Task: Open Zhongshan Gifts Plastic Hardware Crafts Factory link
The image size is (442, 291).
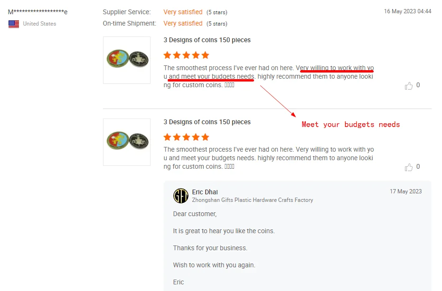Action: click(x=253, y=200)
